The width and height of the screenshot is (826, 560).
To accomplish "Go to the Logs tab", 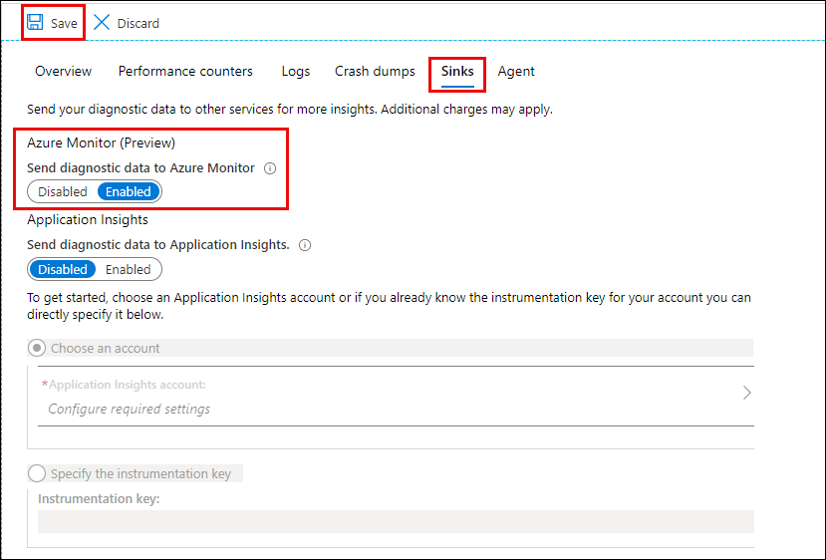I will coord(296,72).
